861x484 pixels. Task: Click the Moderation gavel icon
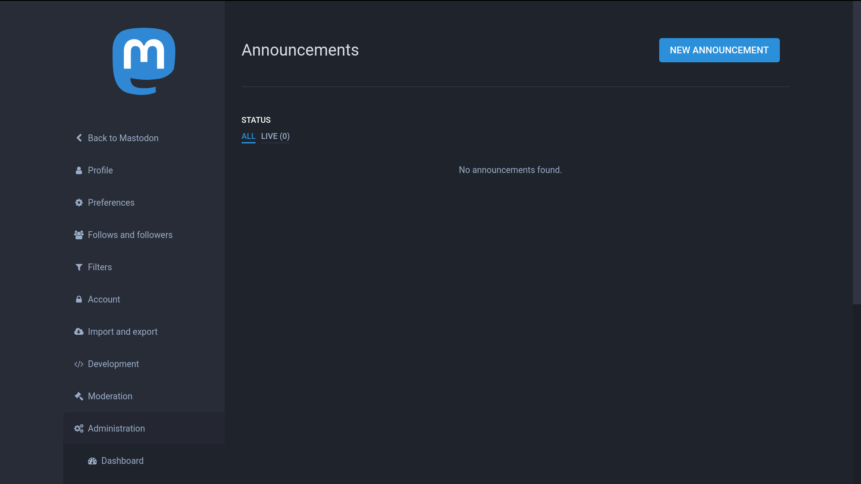tap(79, 396)
